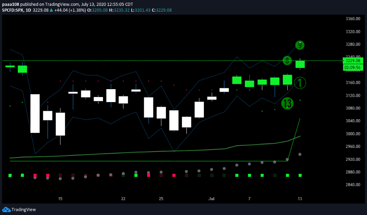Click the 3040.00 price axis label
Image resolution: width=367 pixels, height=215 pixels.
pos(353,121)
